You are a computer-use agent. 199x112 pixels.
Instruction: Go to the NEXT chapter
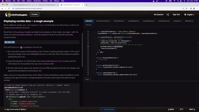192,109
